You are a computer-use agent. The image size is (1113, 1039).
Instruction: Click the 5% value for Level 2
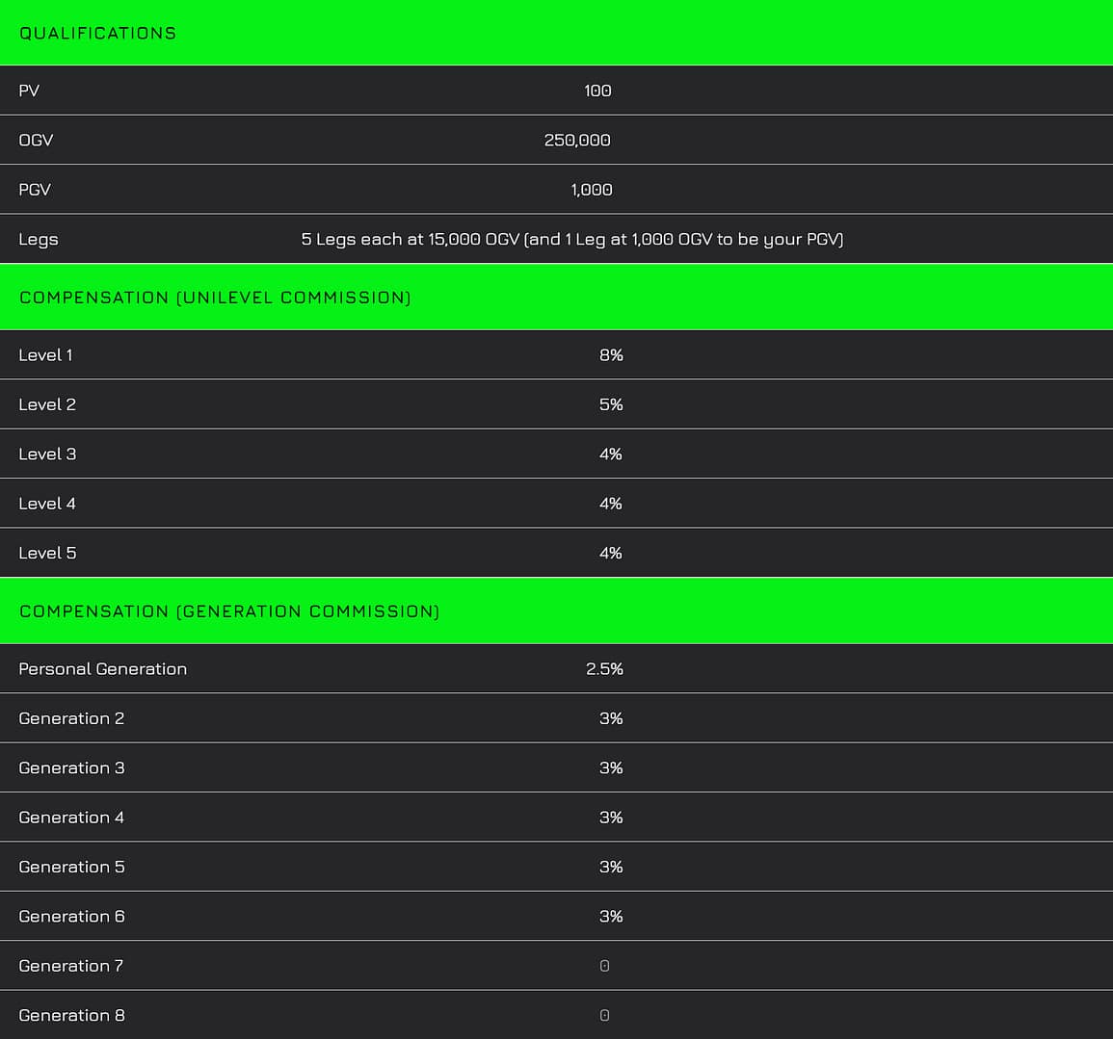click(x=611, y=404)
